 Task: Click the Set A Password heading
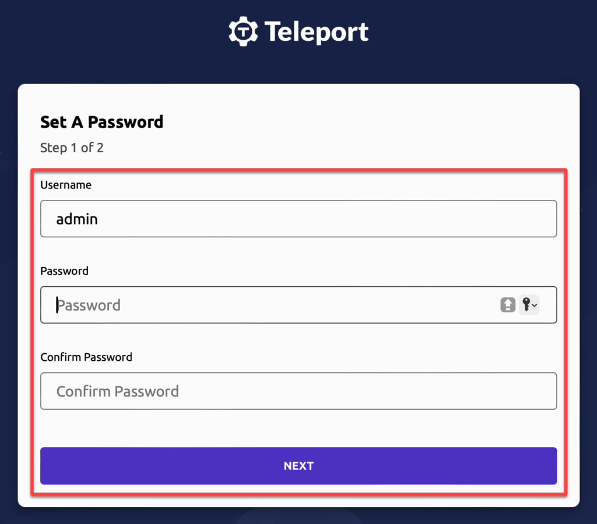coord(101,122)
